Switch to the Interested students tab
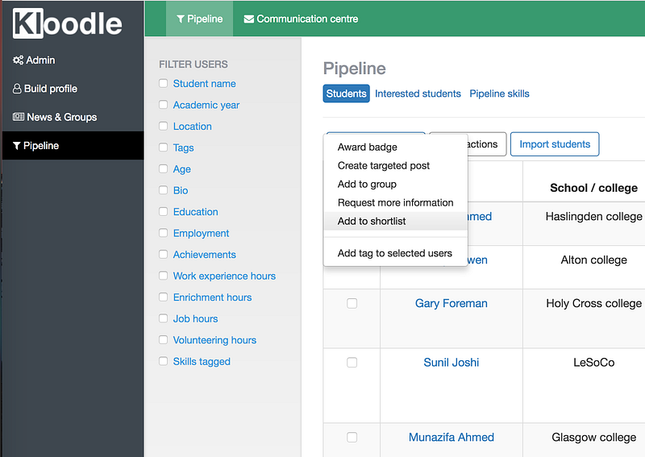The height and width of the screenshot is (457, 645). pos(418,93)
